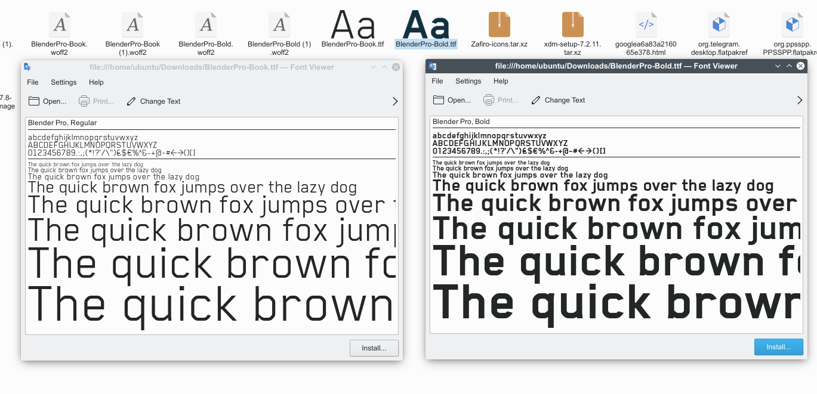This screenshot has height=394, width=817.
Task: Click Change Text in BlenderPro-Book window
Action: pos(153,101)
